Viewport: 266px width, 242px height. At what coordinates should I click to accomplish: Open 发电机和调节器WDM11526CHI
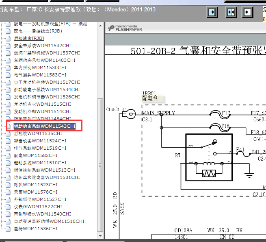pyautogui.click(x=47, y=97)
